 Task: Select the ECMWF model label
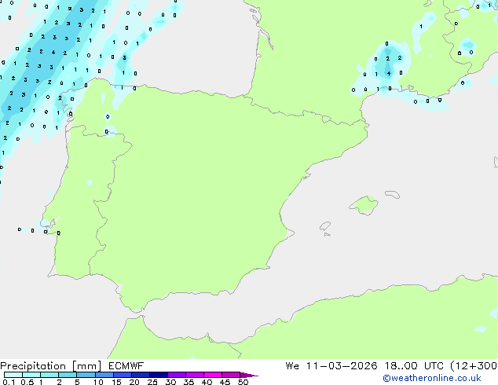pyautogui.click(x=126, y=366)
